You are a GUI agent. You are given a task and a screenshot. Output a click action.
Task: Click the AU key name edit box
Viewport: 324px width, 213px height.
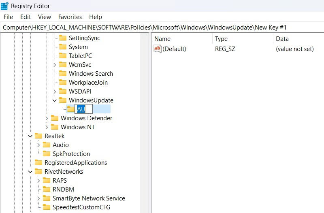83,109
